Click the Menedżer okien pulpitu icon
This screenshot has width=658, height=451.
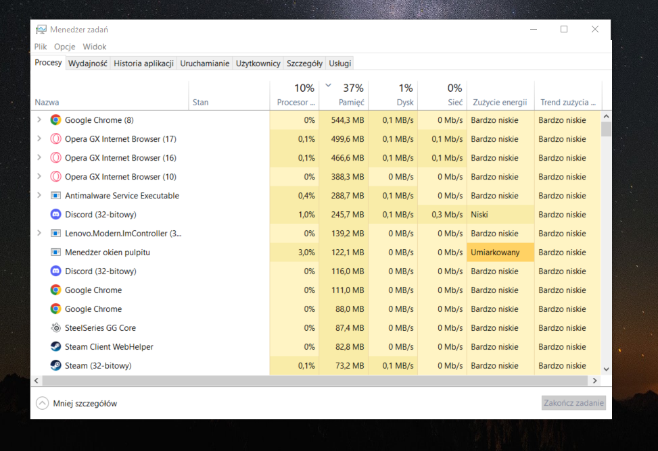pos(55,252)
